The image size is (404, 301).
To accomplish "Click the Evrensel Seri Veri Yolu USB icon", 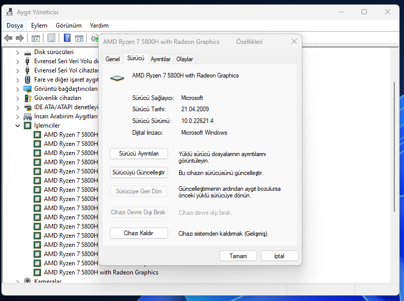I will tap(28, 61).
